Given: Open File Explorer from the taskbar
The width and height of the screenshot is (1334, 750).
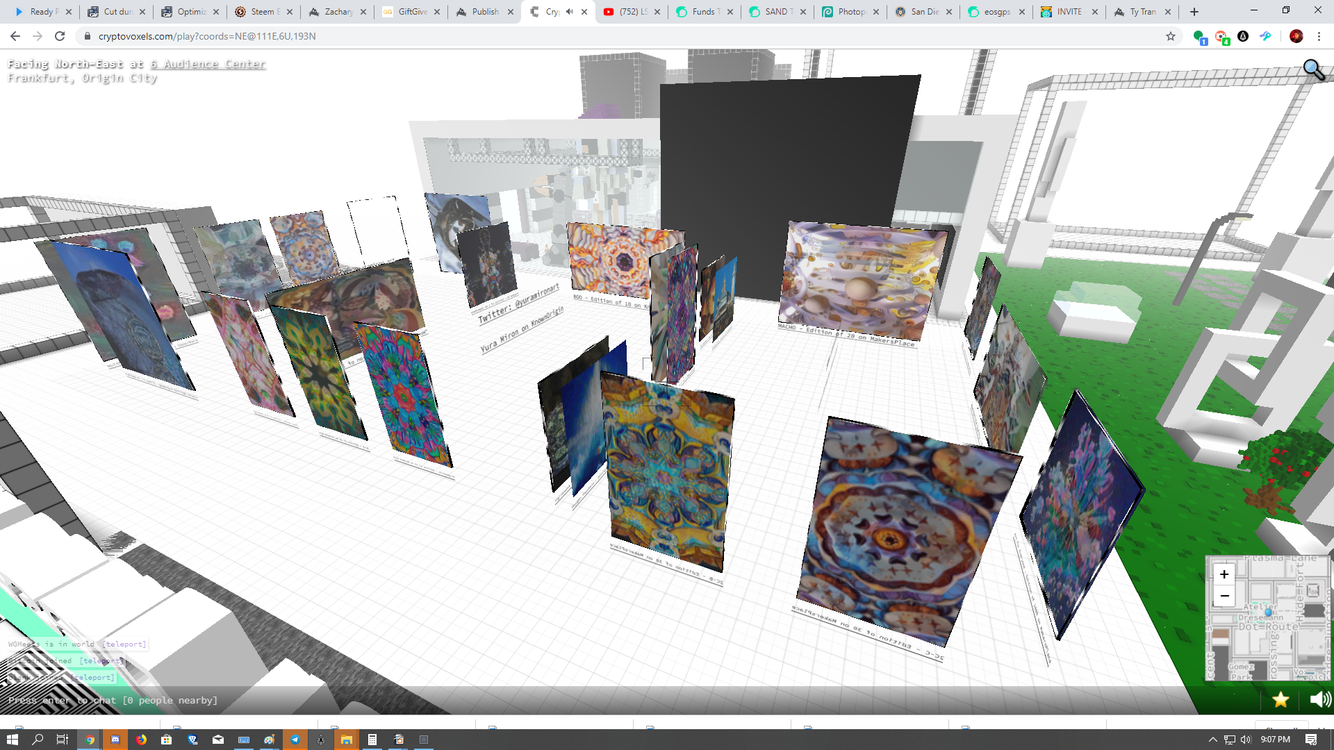Looking at the screenshot, I should (x=347, y=740).
